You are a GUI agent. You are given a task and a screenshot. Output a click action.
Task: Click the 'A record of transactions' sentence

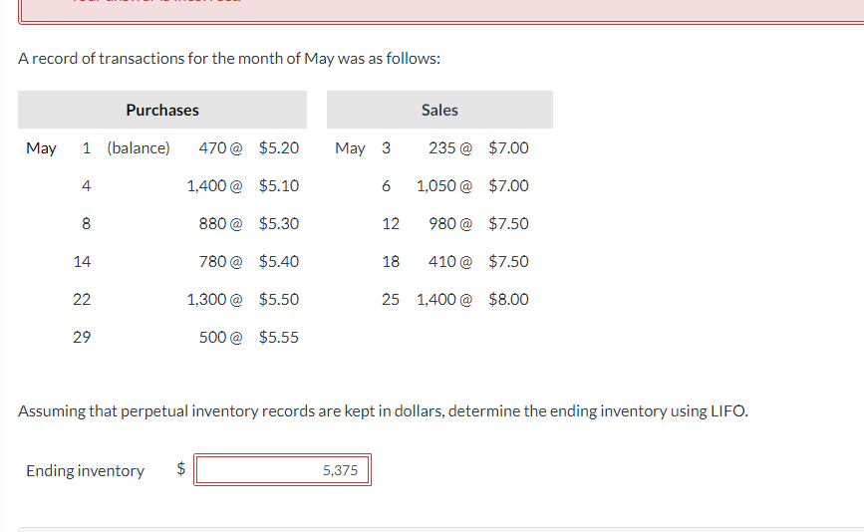click(229, 59)
